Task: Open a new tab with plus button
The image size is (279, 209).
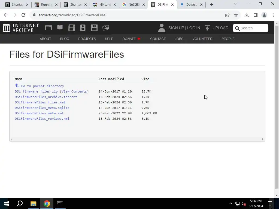Action: (211, 5)
